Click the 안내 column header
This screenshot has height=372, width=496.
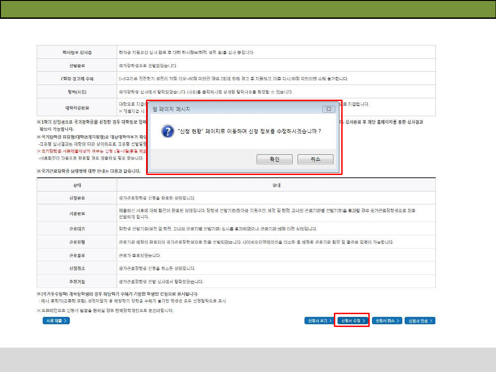[x=276, y=185]
